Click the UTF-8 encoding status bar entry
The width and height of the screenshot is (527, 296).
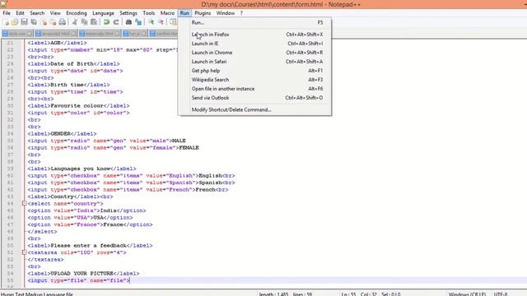(501, 294)
